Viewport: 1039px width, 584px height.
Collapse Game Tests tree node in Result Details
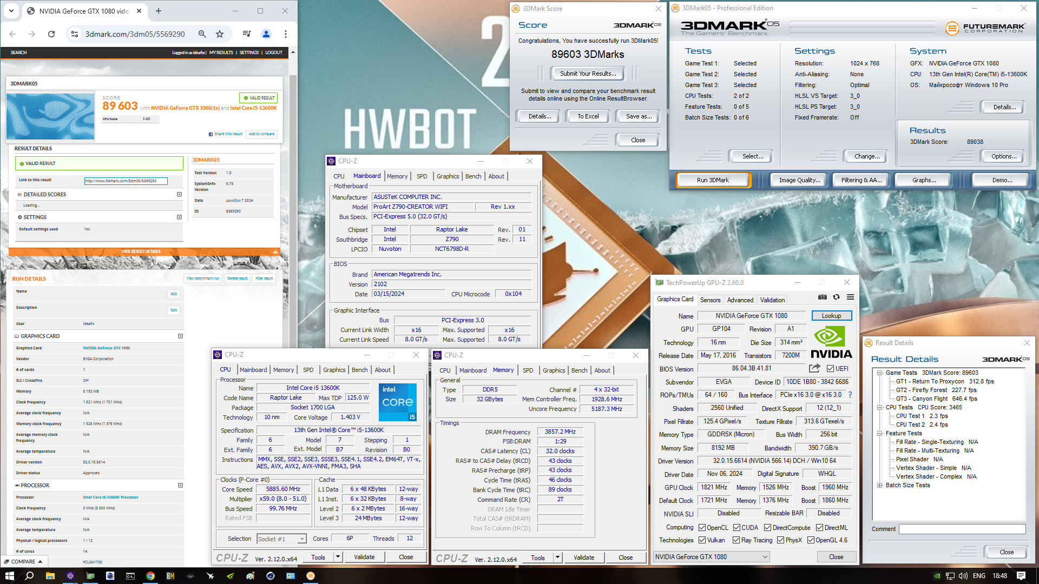click(x=880, y=373)
